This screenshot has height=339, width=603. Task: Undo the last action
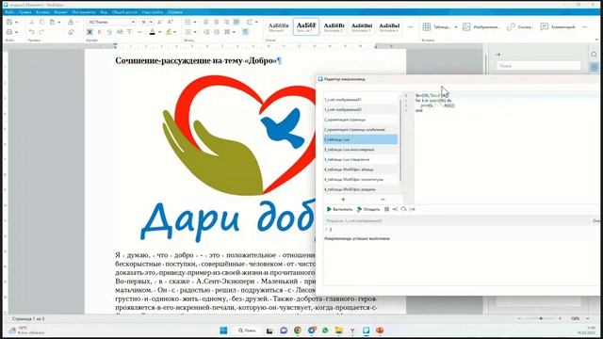coord(32,32)
